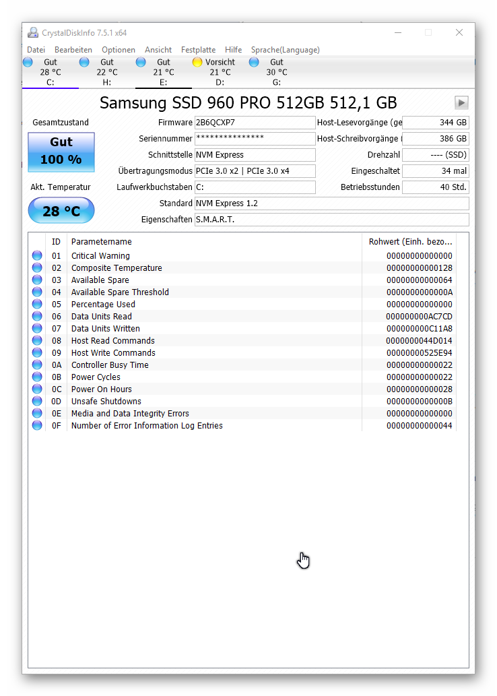Open the Sprache(Language) menu

286,50
